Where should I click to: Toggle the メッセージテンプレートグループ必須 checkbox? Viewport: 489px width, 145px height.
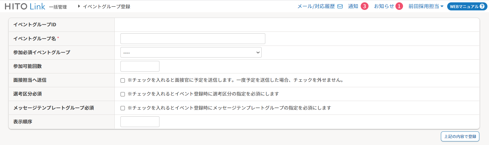pyautogui.click(x=123, y=108)
